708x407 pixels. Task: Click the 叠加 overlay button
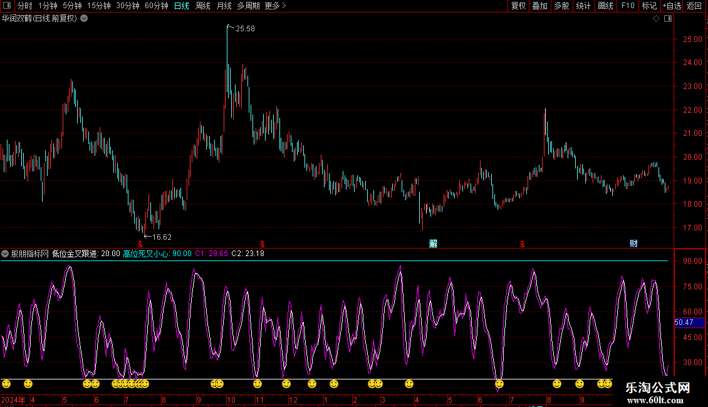click(x=539, y=6)
